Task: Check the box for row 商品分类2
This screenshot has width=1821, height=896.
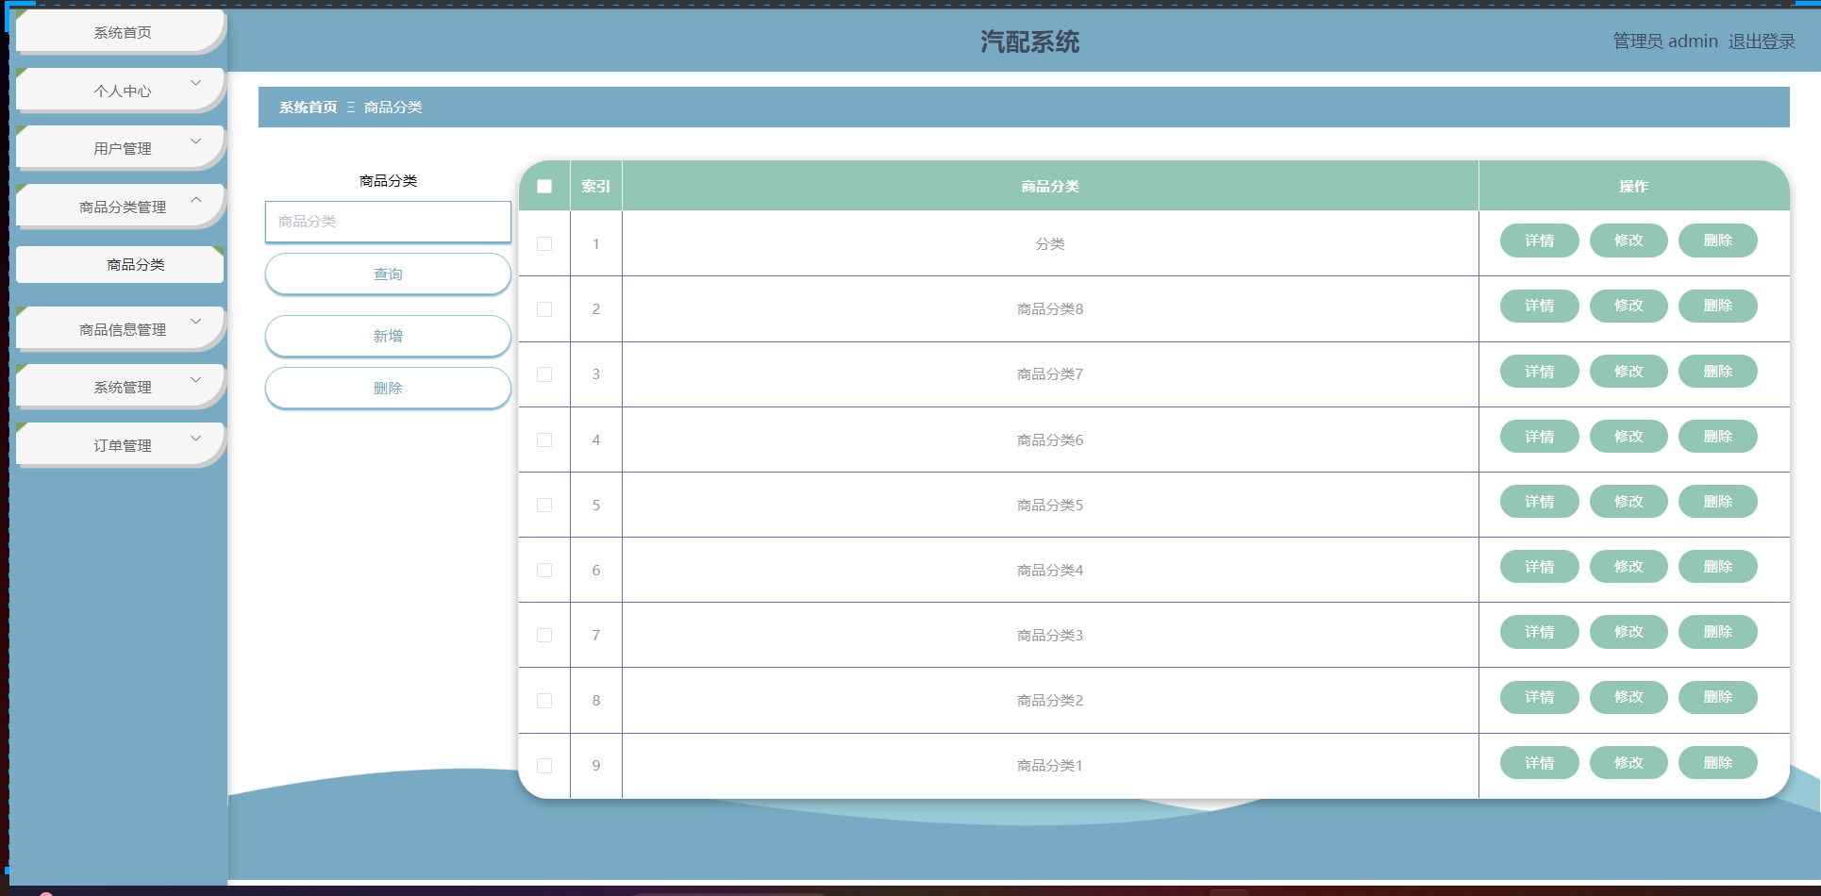Action: (544, 701)
